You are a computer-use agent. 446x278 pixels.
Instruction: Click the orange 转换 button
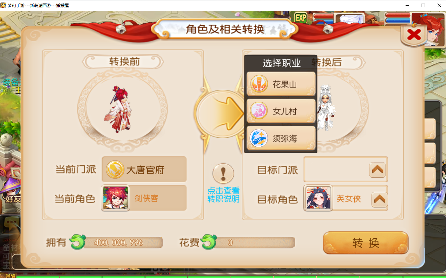click(366, 243)
